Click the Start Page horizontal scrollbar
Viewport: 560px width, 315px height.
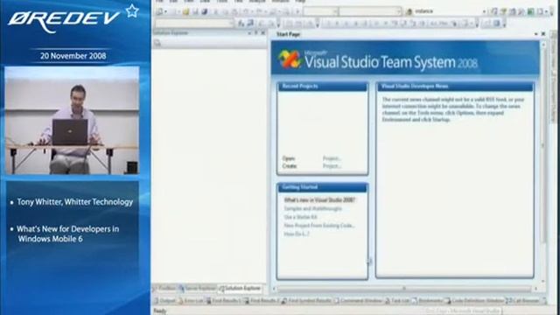click(x=404, y=288)
